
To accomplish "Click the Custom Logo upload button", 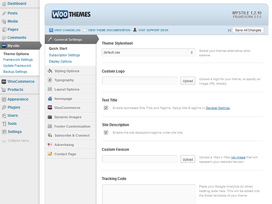I will [x=187, y=81].
